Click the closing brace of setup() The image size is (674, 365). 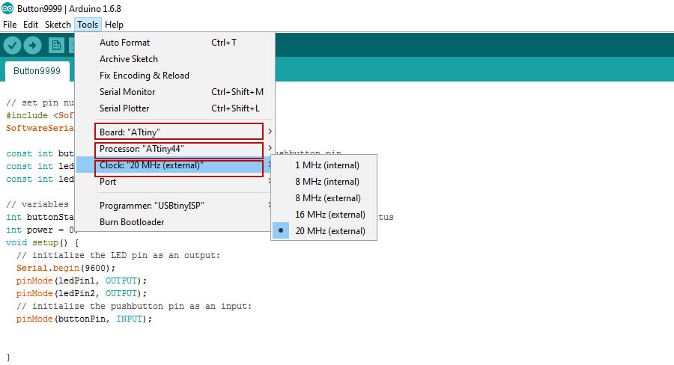[8, 357]
